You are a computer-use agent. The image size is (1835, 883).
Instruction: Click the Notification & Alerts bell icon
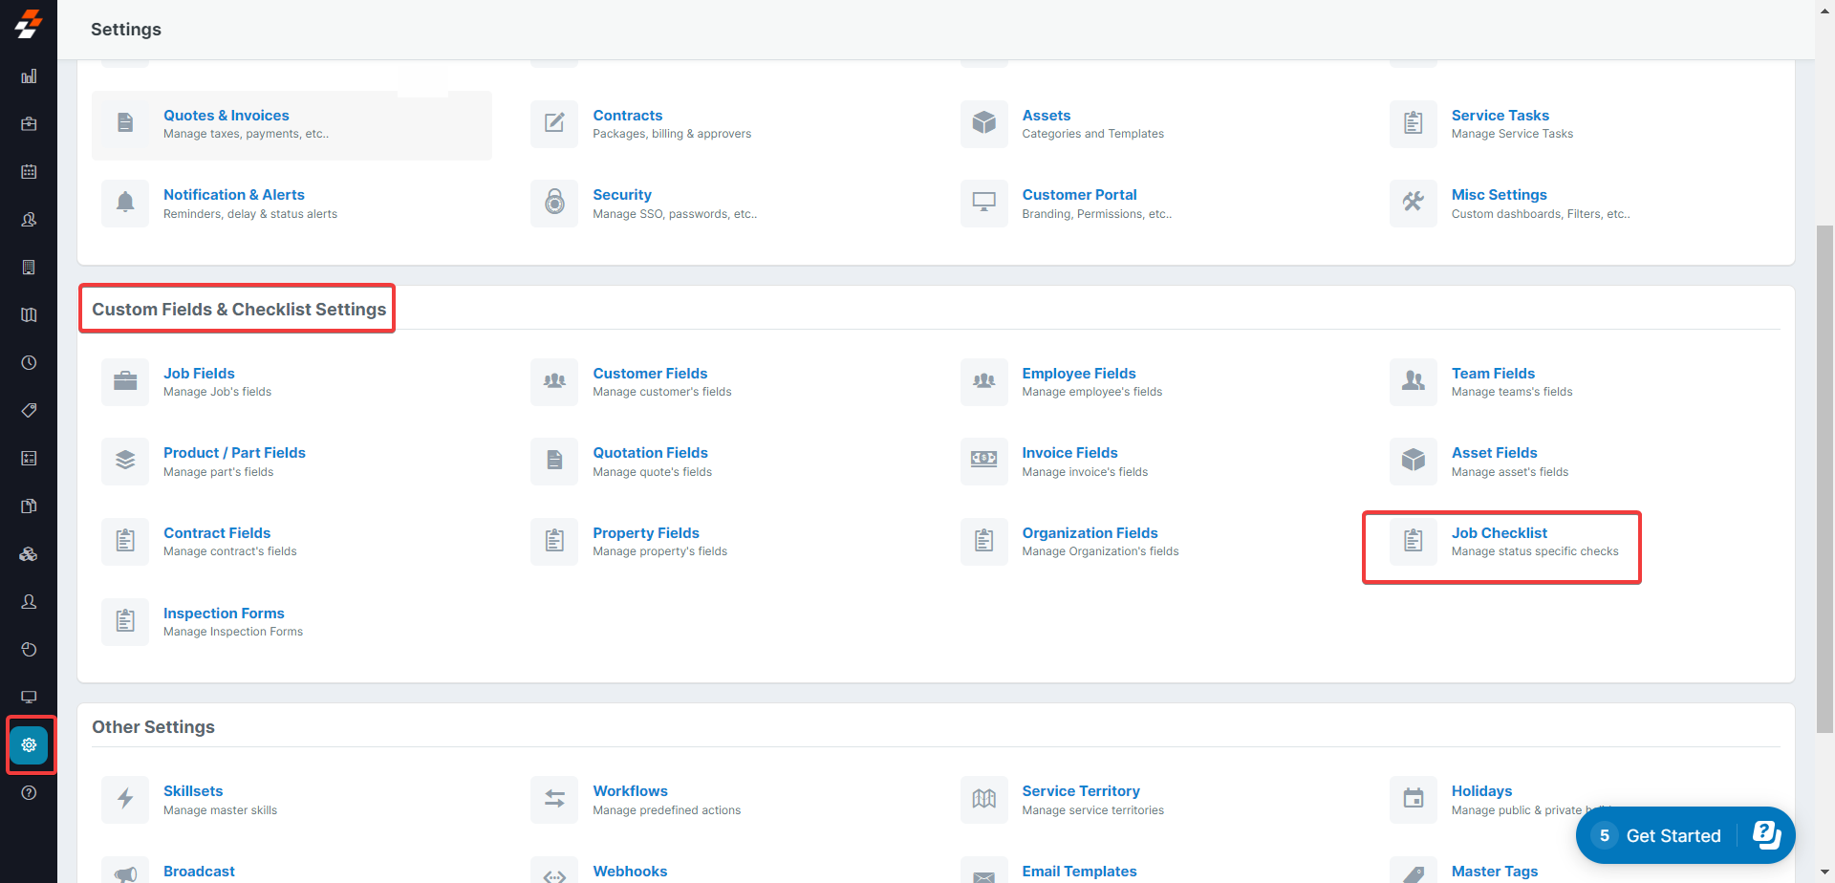click(x=125, y=203)
